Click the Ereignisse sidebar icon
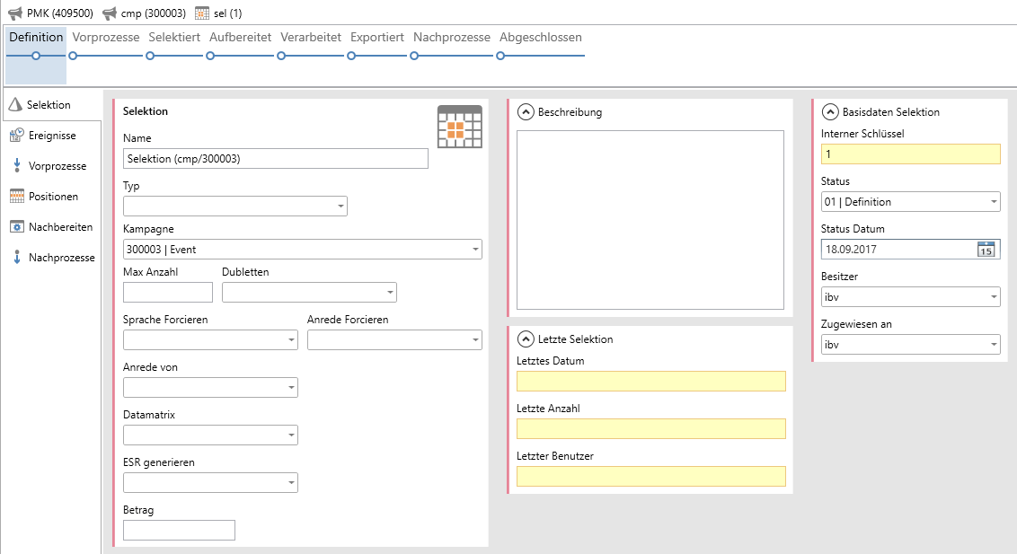The height and width of the screenshot is (554, 1017). pos(16,136)
